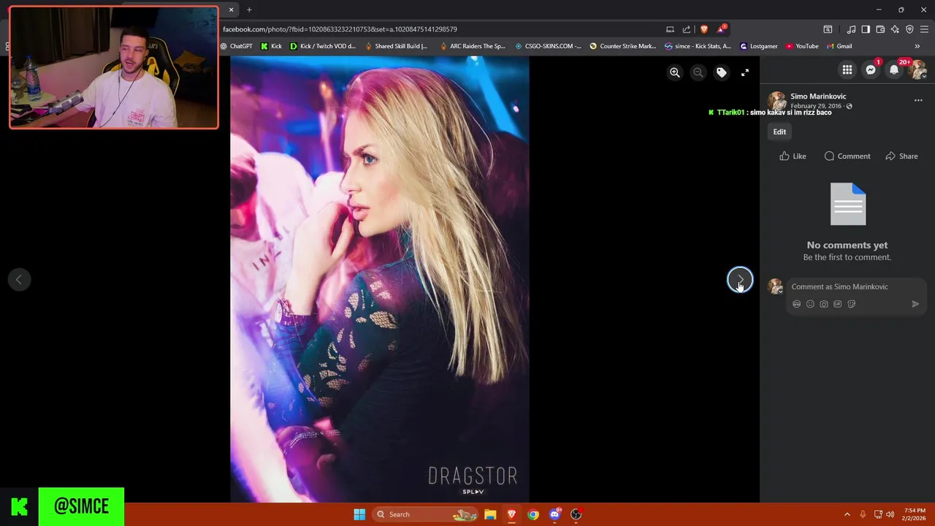Viewport: 935px width, 526px height.
Task: Send the comment
Action: point(915,304)
